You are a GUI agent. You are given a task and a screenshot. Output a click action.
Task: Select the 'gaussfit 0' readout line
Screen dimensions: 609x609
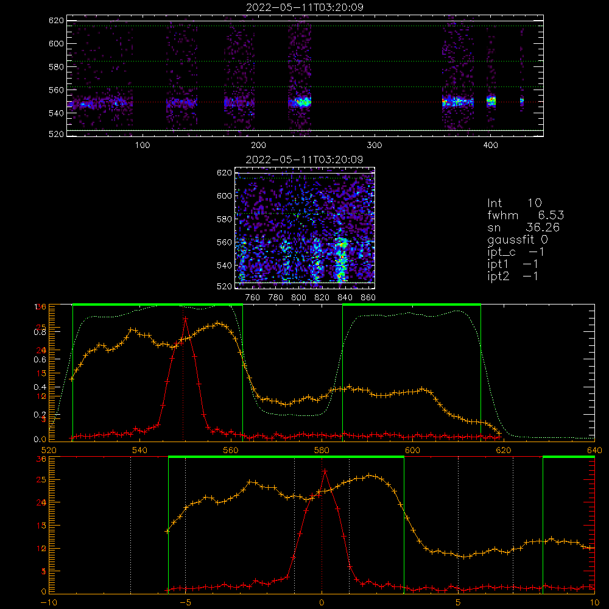518,239
